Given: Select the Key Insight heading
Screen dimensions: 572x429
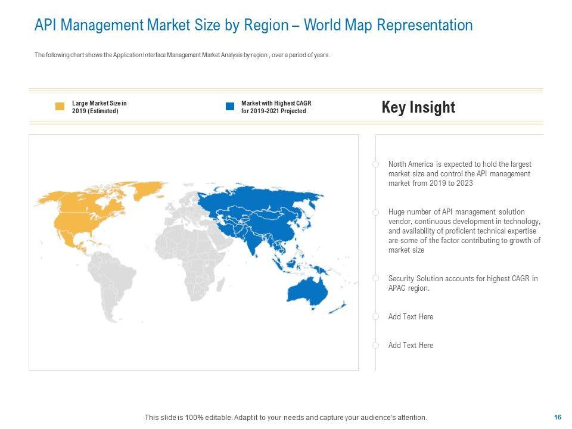Looking at the screenshot, I should pos(418,107).
